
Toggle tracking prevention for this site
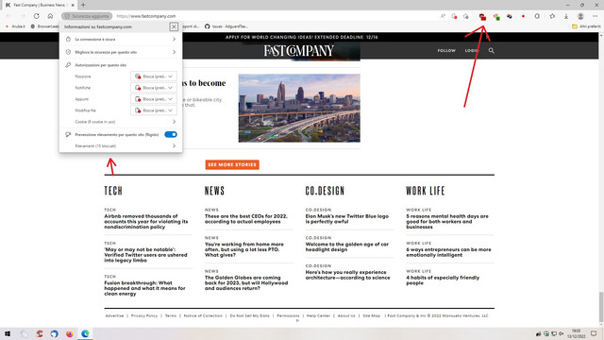click(171, 134)
